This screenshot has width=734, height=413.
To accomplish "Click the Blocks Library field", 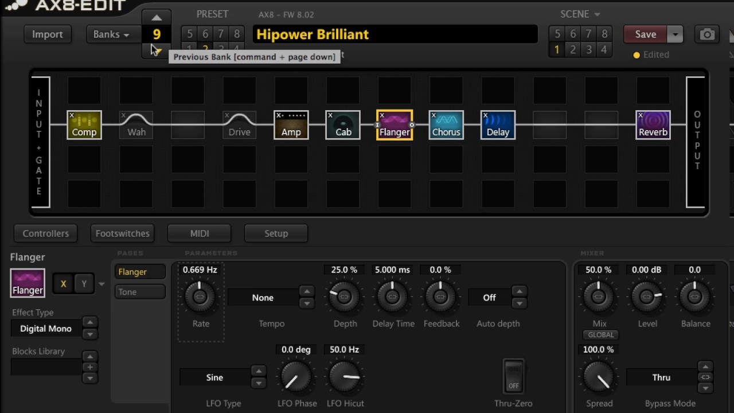I will click(46, 367).
